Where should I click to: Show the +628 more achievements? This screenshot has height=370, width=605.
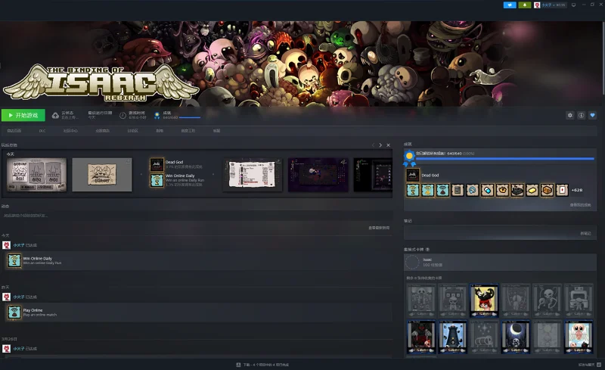(x=577, y=190)
